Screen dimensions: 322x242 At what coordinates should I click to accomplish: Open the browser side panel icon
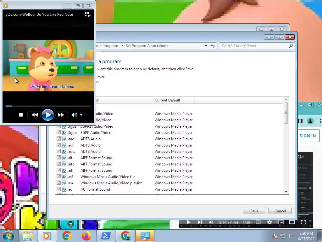tap(300, 121)
